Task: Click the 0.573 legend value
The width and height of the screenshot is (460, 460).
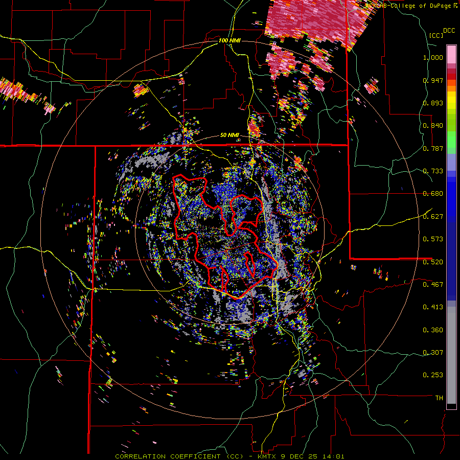Action: pyautogui.click(x=433, y=239)
